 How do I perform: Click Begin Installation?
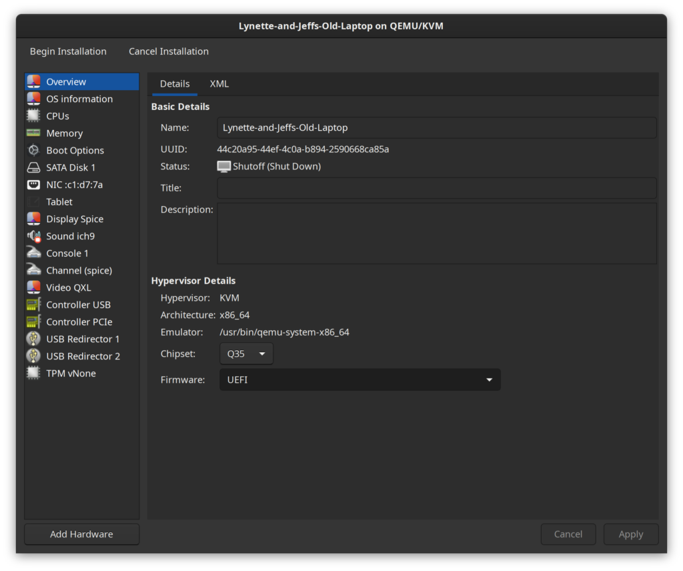coord(68,51)
